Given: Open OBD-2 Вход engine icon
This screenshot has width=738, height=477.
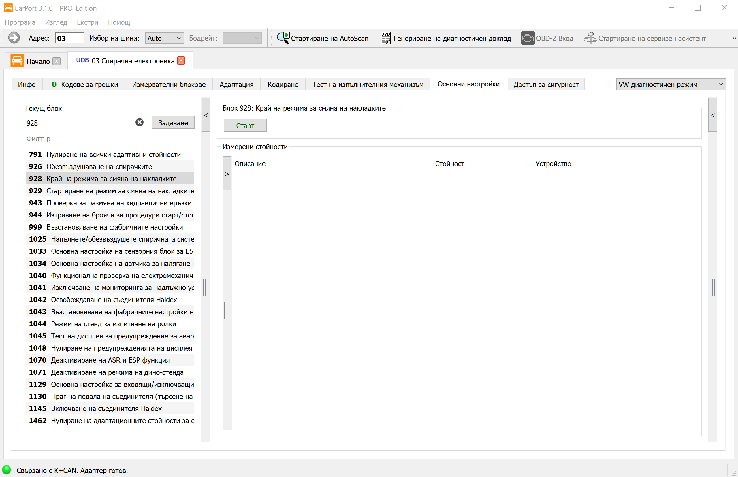Looking at the screenshot, I should 528,38.
